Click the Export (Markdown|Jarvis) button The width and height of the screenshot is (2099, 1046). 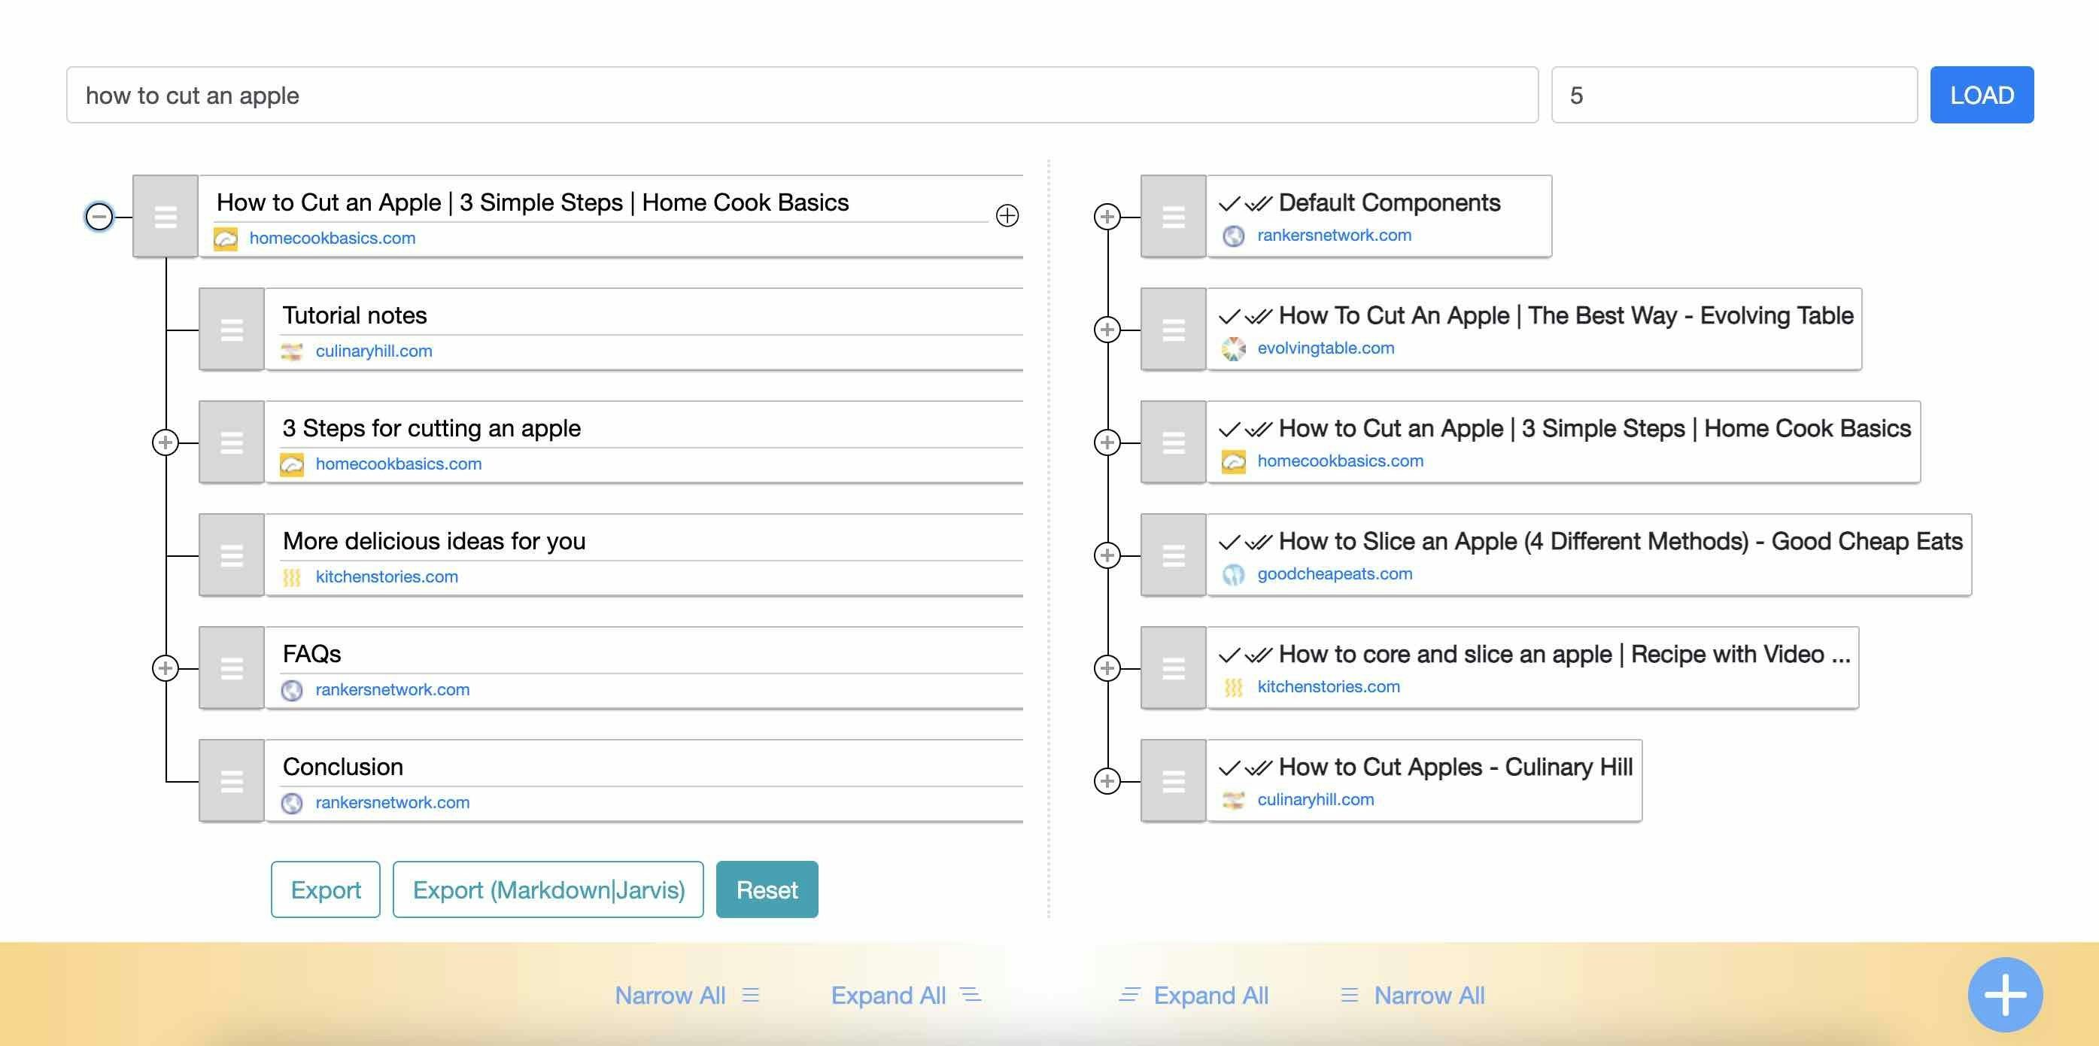[x=548, y=889]
